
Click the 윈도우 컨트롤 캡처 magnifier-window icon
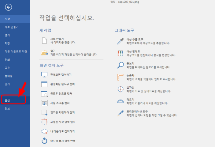pos(44,94)
